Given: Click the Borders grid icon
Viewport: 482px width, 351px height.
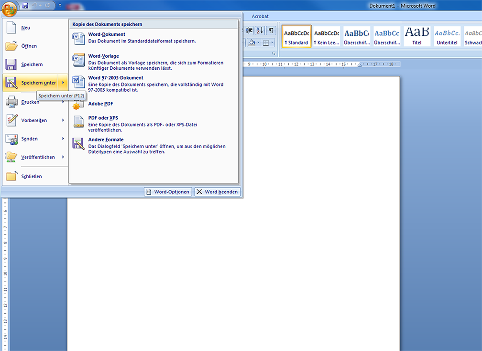Looking at the screenshot, I should coord(266,43).
